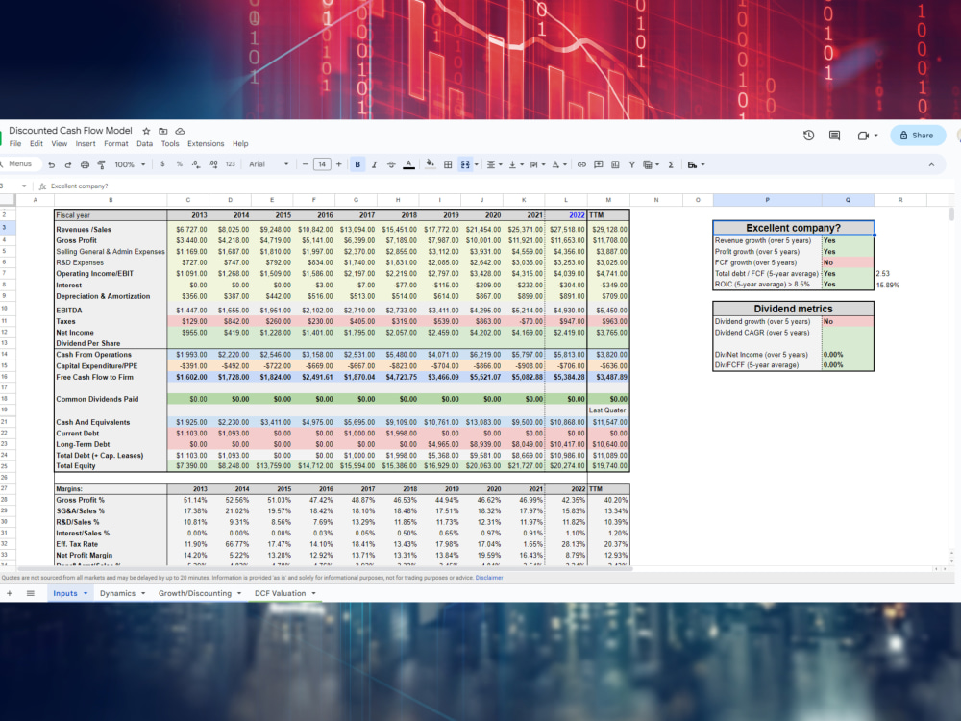Select the paint format tool
Screen dimensions: 961x721
(x=102, y=164)
